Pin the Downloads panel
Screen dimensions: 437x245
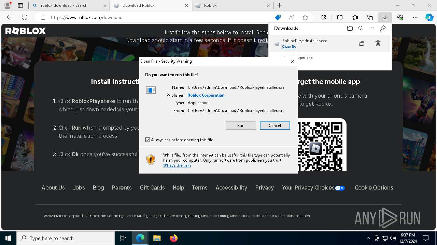coord(383,28)
